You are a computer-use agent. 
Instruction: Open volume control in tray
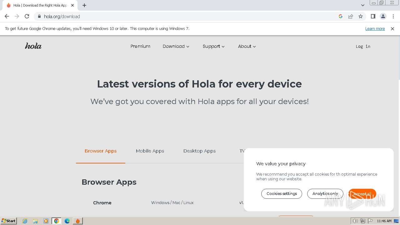[x=355, y=221]
